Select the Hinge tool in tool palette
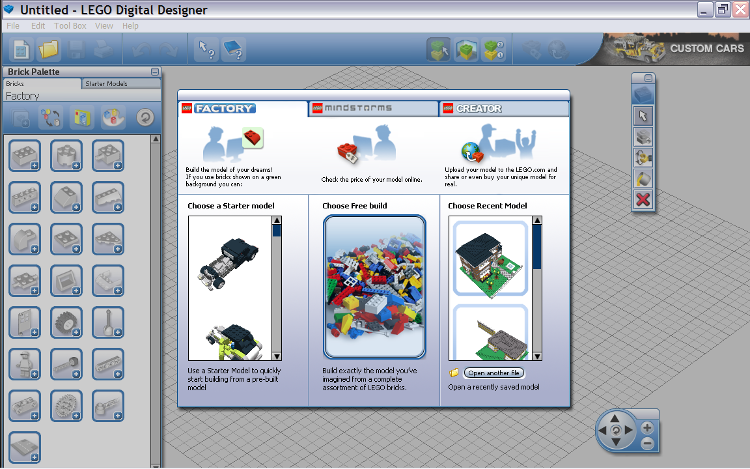 tap(643, 158)
